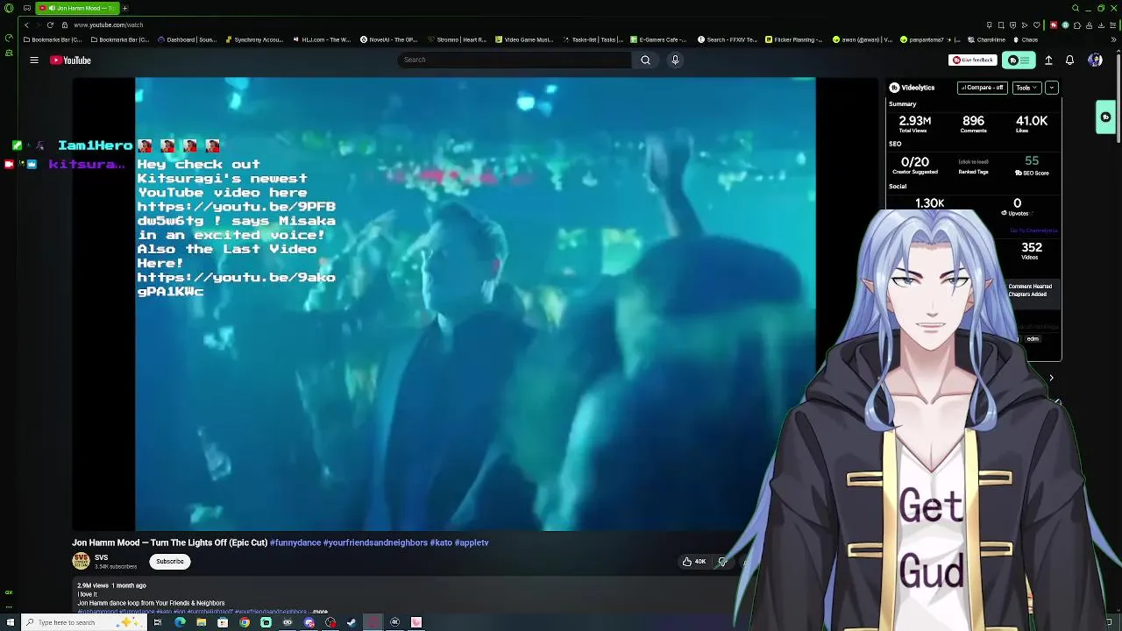Go to the YouTube home logo

pyautogui.click(x=70, y=60)
